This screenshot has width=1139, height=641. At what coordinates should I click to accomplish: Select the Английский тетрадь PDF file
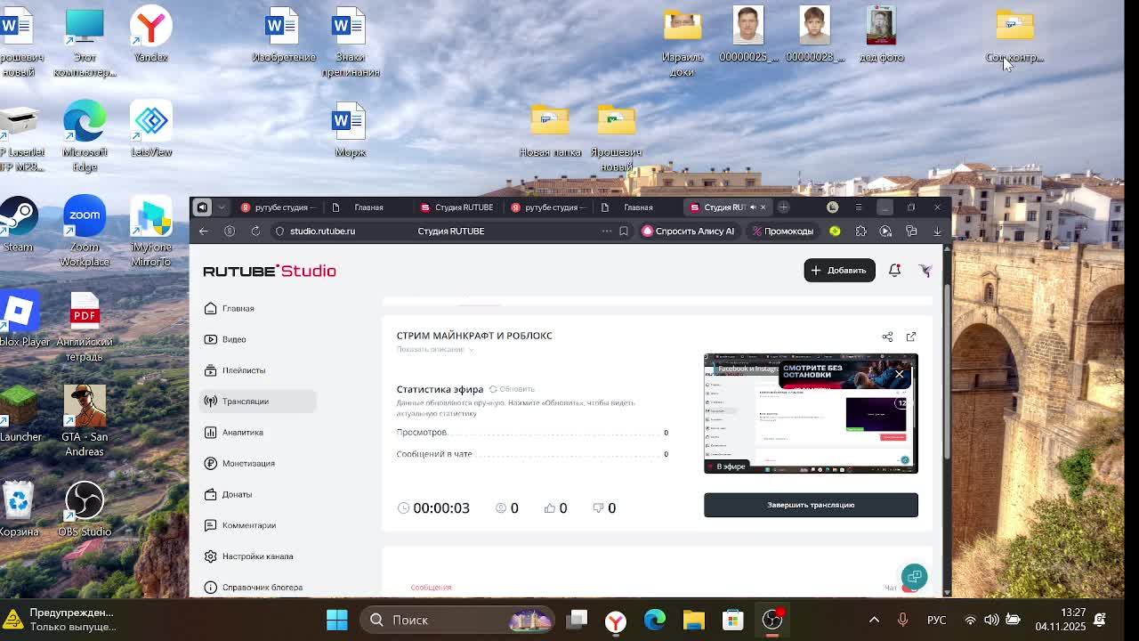tap(85, 326)
